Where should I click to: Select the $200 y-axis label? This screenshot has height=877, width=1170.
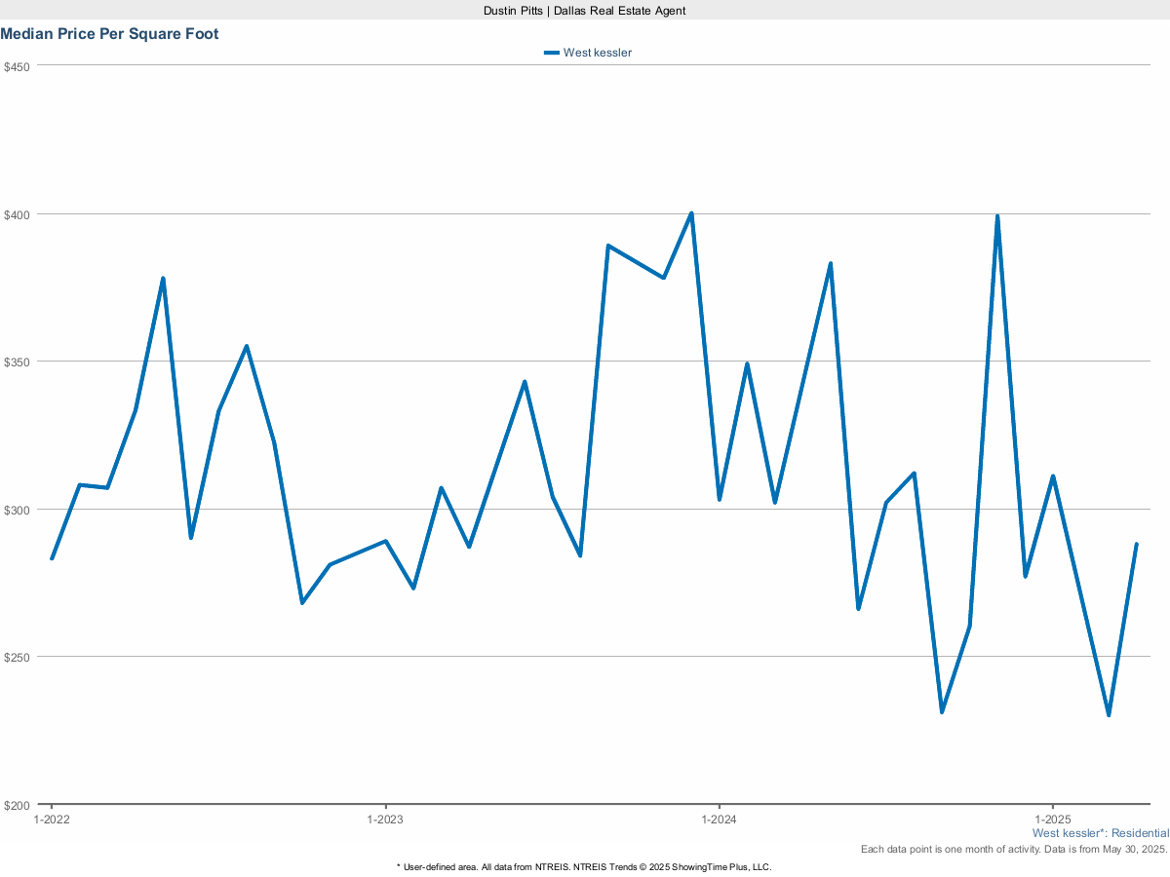point(18,805)
